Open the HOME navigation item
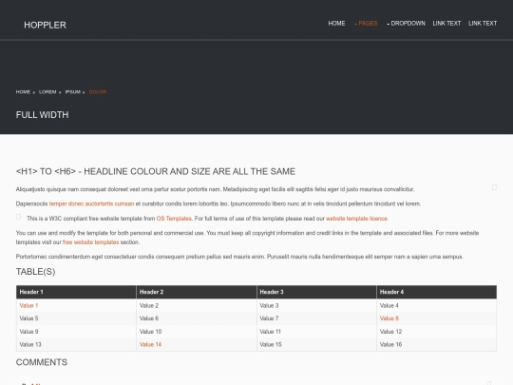 tap(336, 23)
